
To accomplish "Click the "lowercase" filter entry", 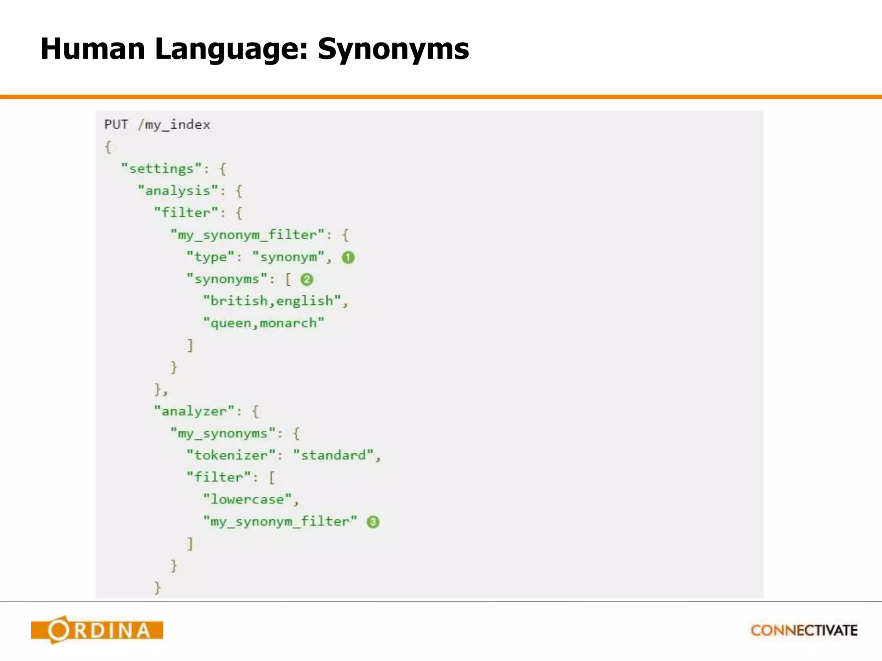I will [247, 500].
